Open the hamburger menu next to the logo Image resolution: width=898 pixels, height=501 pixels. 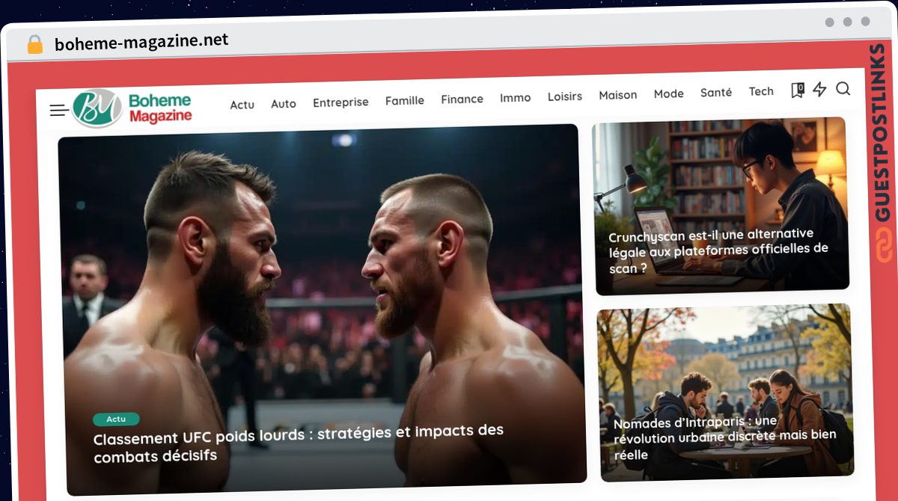click(x=58, y=109)
